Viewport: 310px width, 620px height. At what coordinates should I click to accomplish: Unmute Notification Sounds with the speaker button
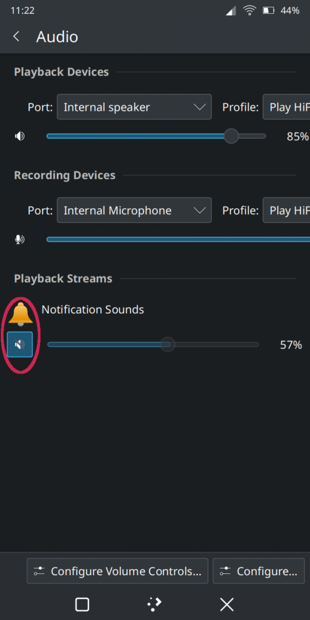pyautogui.click(x=20, y=345)
